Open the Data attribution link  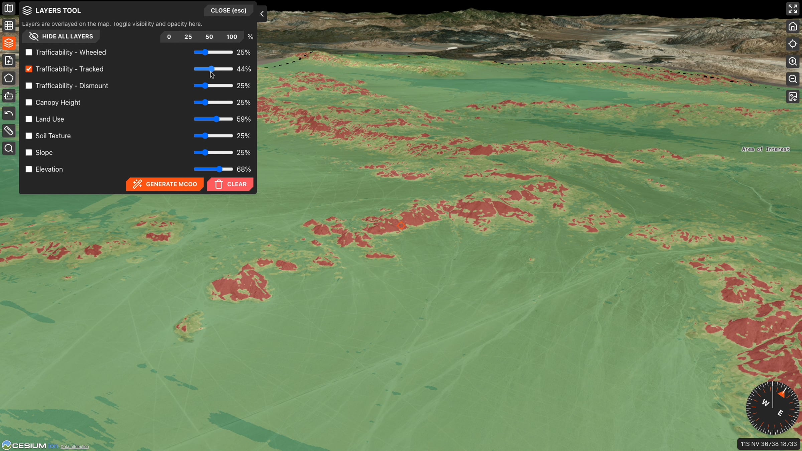(x=75, y=447)
